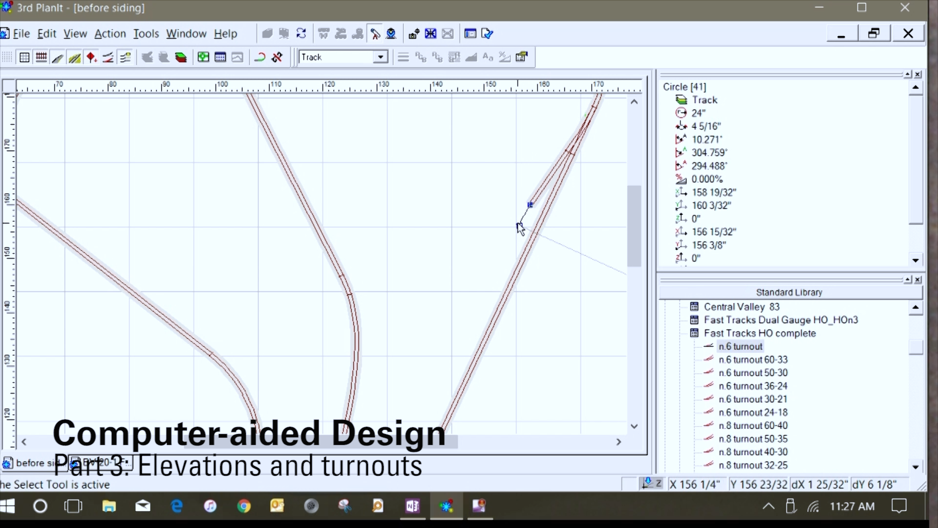The width and height of the screenshot is (938, 528).
Task: Click the Window menu item
Action: pyautogui.click(x=186, y=34)
